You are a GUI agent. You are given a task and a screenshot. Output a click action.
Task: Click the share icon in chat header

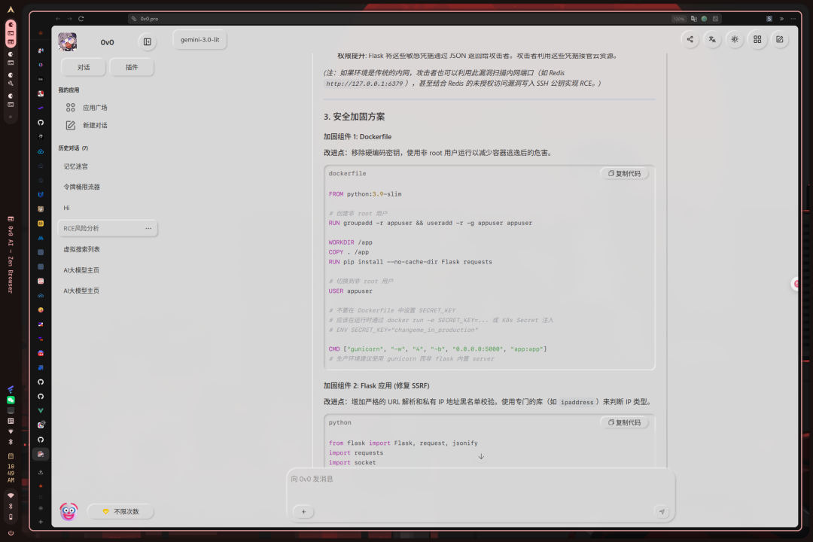[690, 39]
